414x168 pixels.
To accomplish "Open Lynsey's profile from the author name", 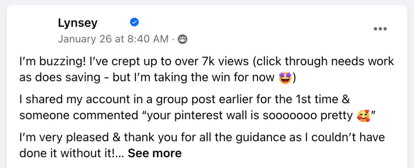I will tap(78, 23).
